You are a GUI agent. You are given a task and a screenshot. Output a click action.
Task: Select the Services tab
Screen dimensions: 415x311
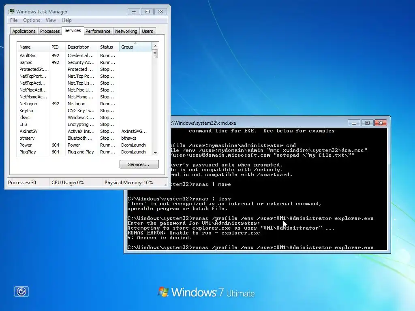tap(73, 30)
